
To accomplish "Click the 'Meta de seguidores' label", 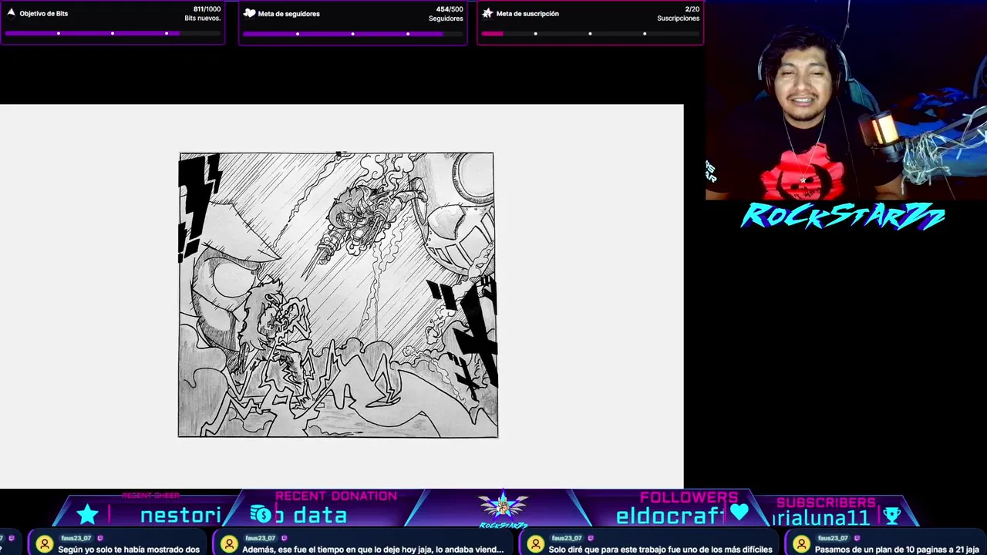I will click(289, 14).
